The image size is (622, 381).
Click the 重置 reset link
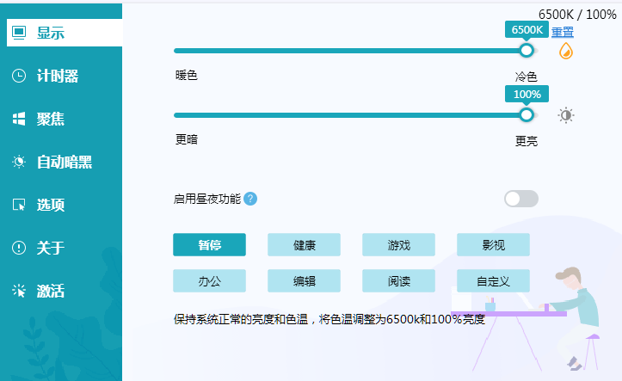tap(562, 32)
